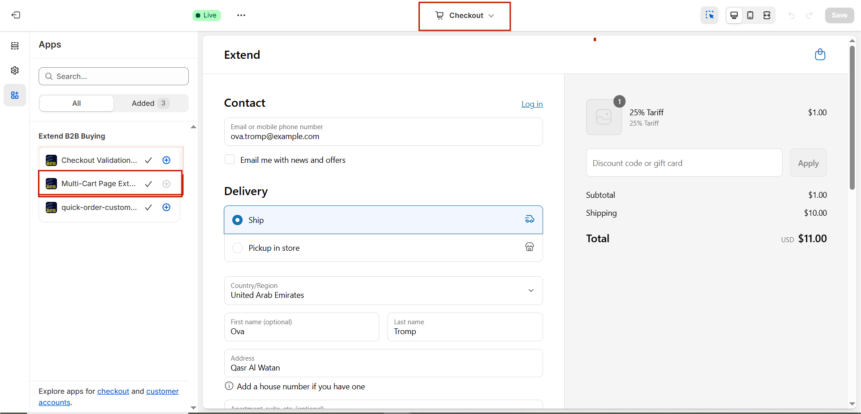
Task: Open the Checkout page dropdown
Action: tap(465, 16)
